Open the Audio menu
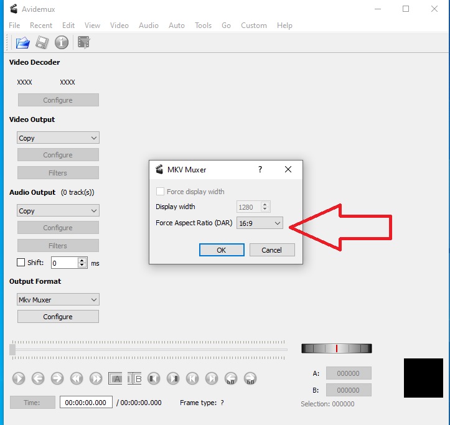The width and height of the screenshot is (450, 425). (x=149, y=26)
